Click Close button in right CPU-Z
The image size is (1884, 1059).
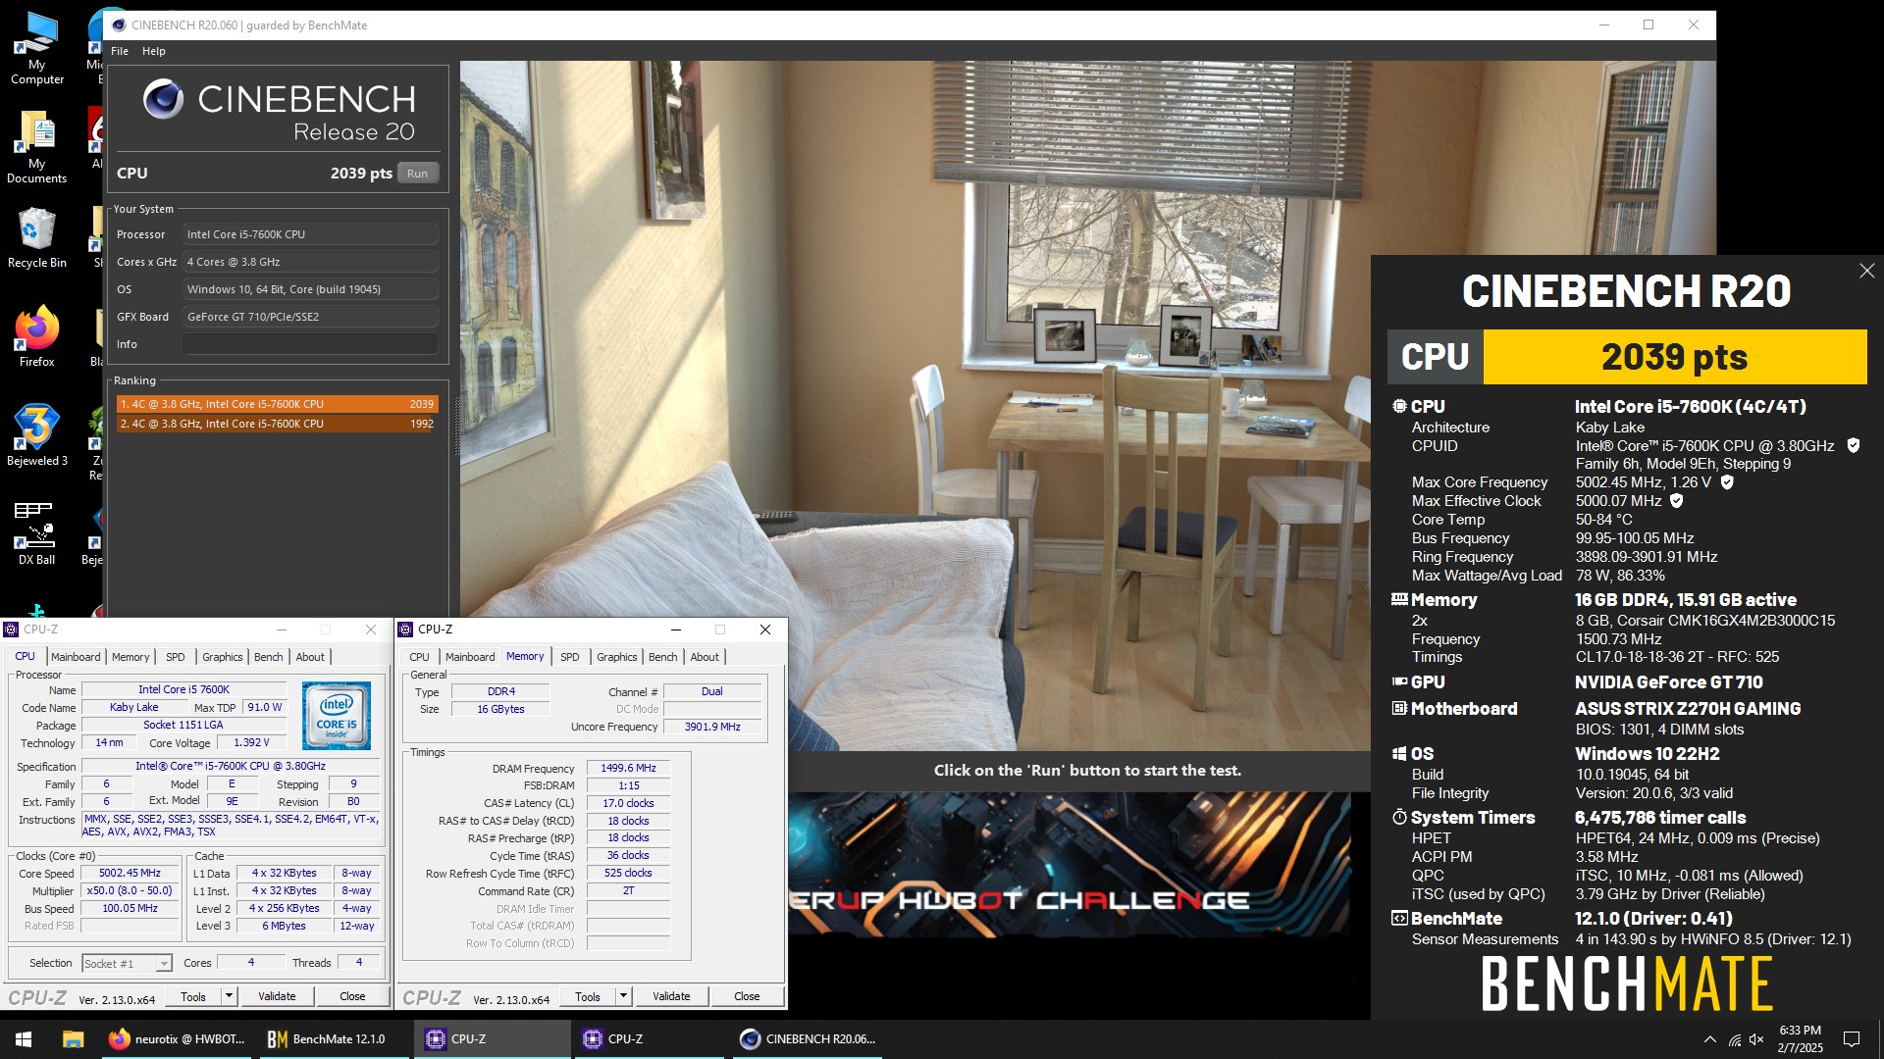[x=747, y=997]
